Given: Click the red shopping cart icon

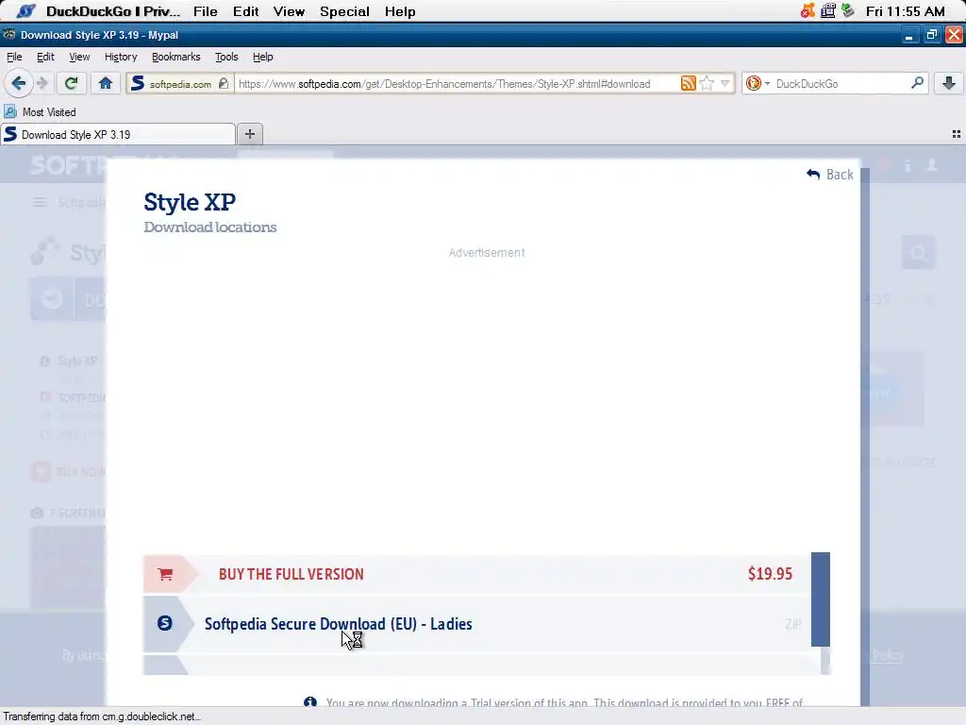Looking at the screenshot, I should click(165, 574).
